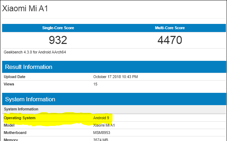Click the Operating System label
This screenshot has height=141, width=227.
coord(19,118)
